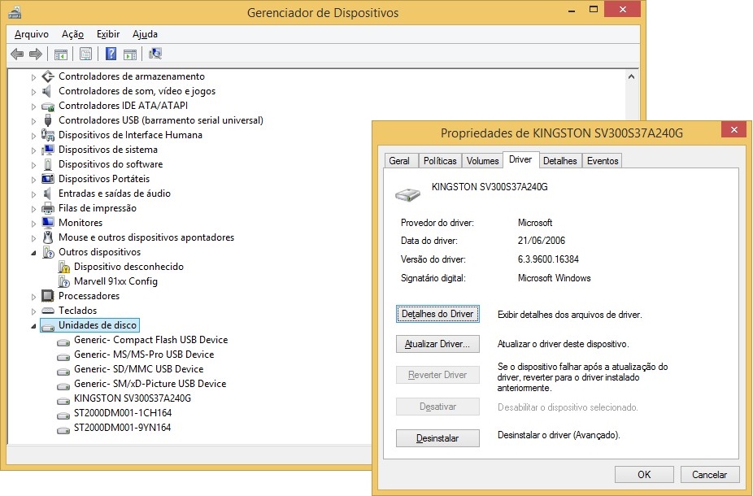
Task: Select Marvell 91xx Config device
Action: click(115, 281)
